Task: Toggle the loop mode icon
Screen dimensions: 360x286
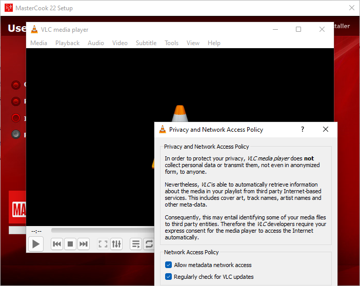Action: click(x=149, y=244)
